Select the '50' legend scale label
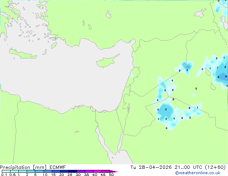The height and width of the screenshot is (176, 228). coord(111,175)
